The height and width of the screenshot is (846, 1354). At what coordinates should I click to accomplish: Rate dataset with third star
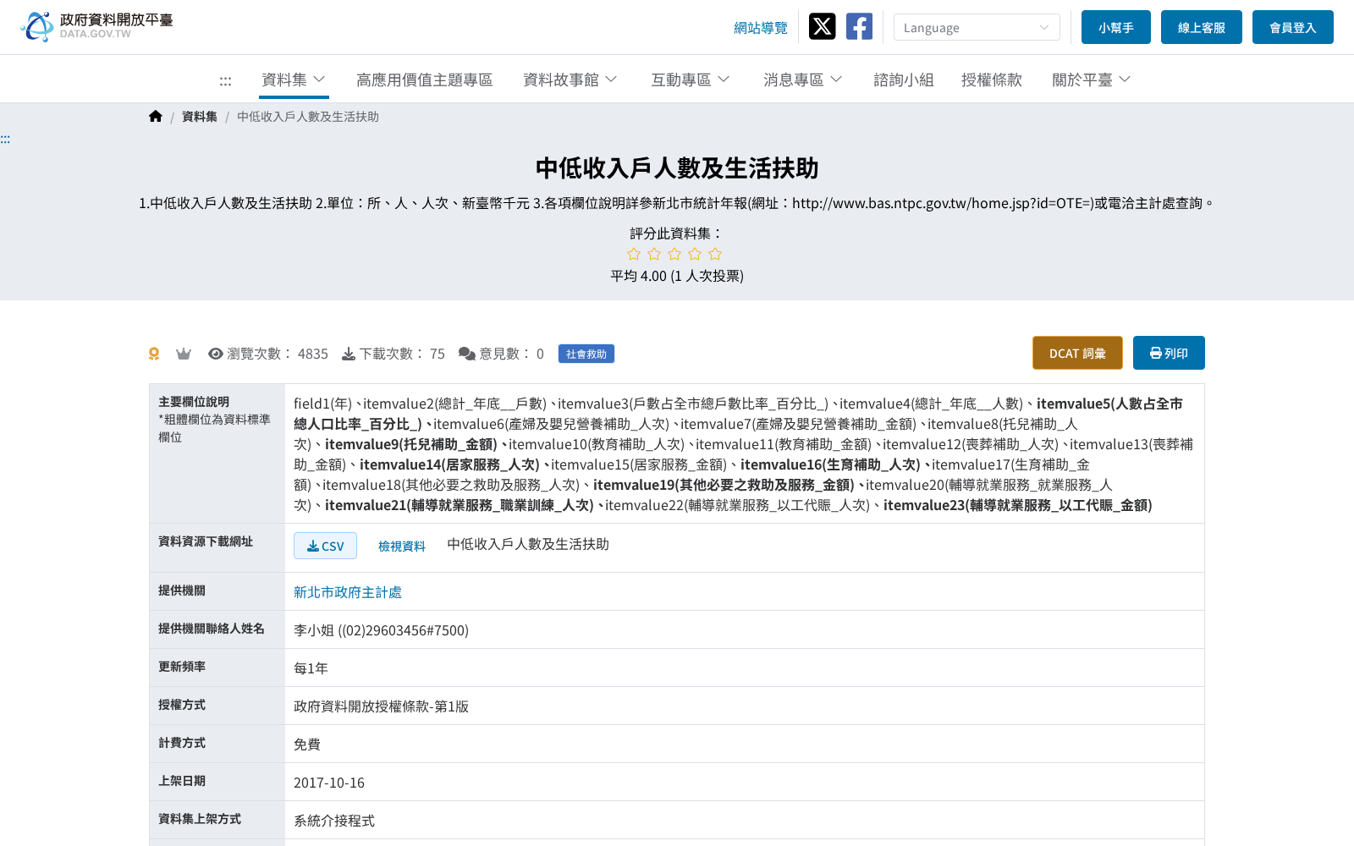click(x=674, y=254)
